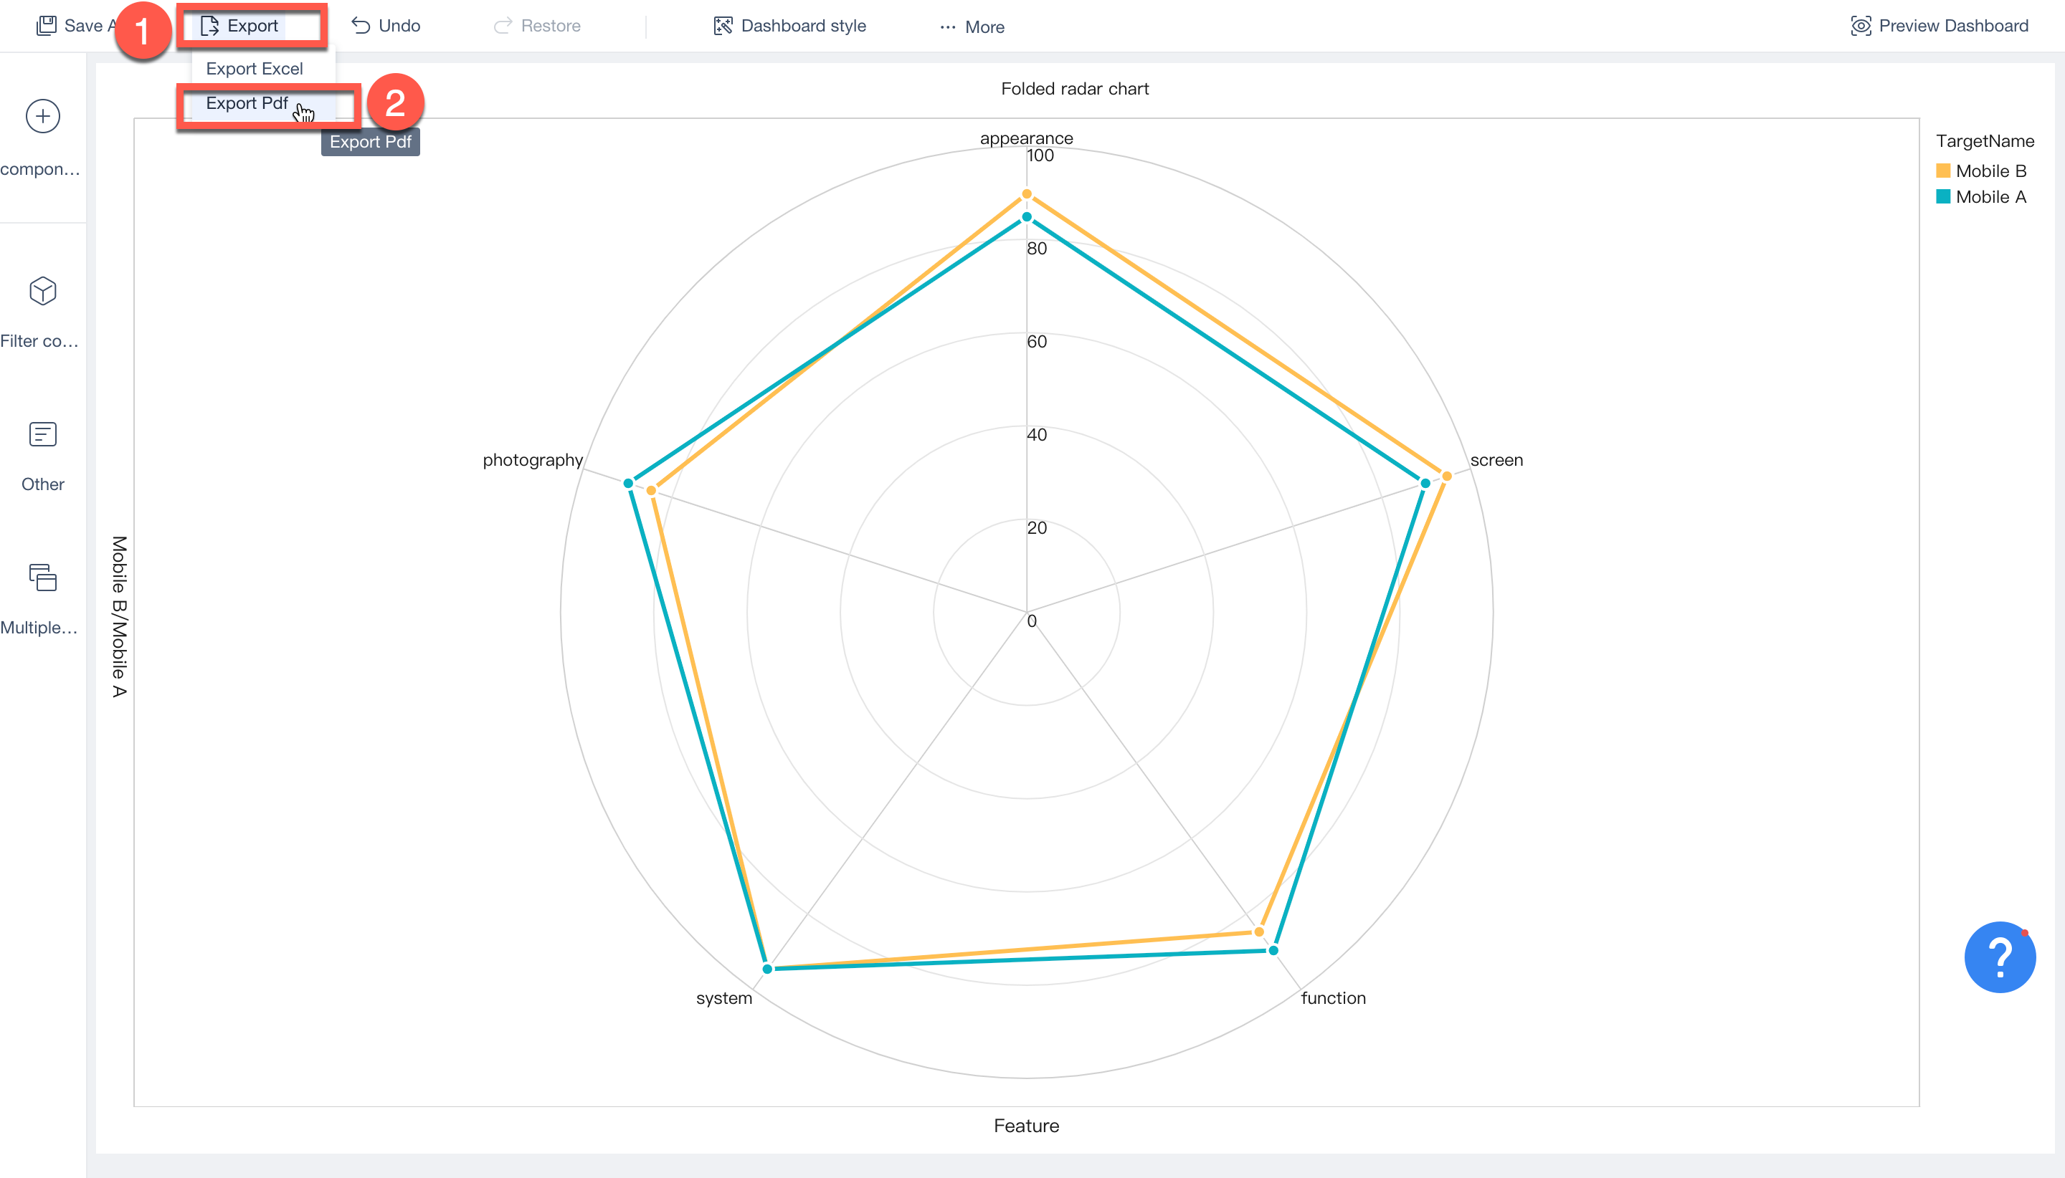Screen dimensions: 2065x1178
Task: Click the Save dashboard icon
Action: (47, 25)
